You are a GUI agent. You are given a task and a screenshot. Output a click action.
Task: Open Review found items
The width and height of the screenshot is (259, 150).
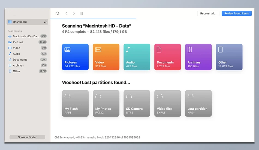coord(237,13)
